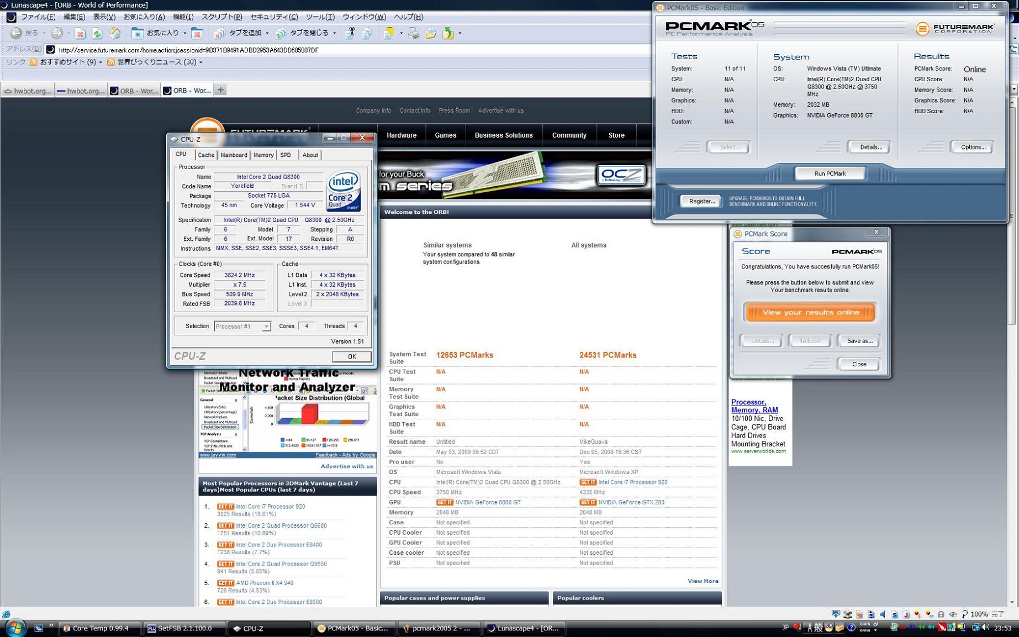
Task: Open SetFSB 2.1.100.0 taskbar item
Action: tap(184, 628)
